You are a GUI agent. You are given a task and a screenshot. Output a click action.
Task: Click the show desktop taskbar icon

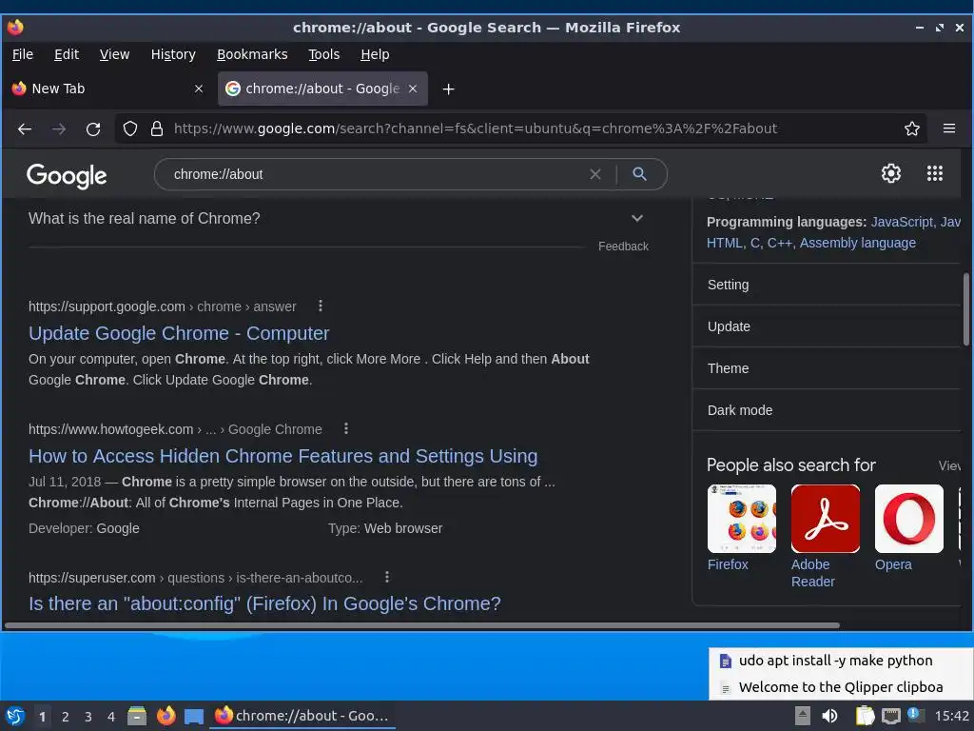click(194, 716)
